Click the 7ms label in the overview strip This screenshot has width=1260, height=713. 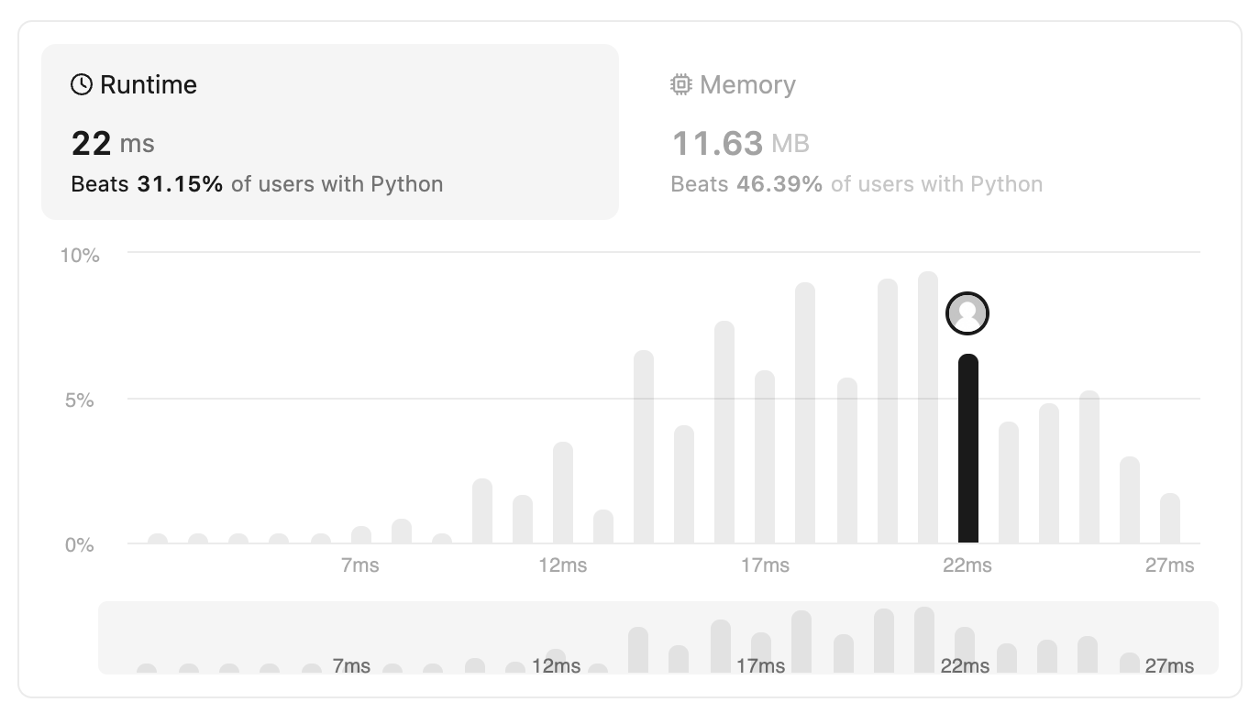351,665
